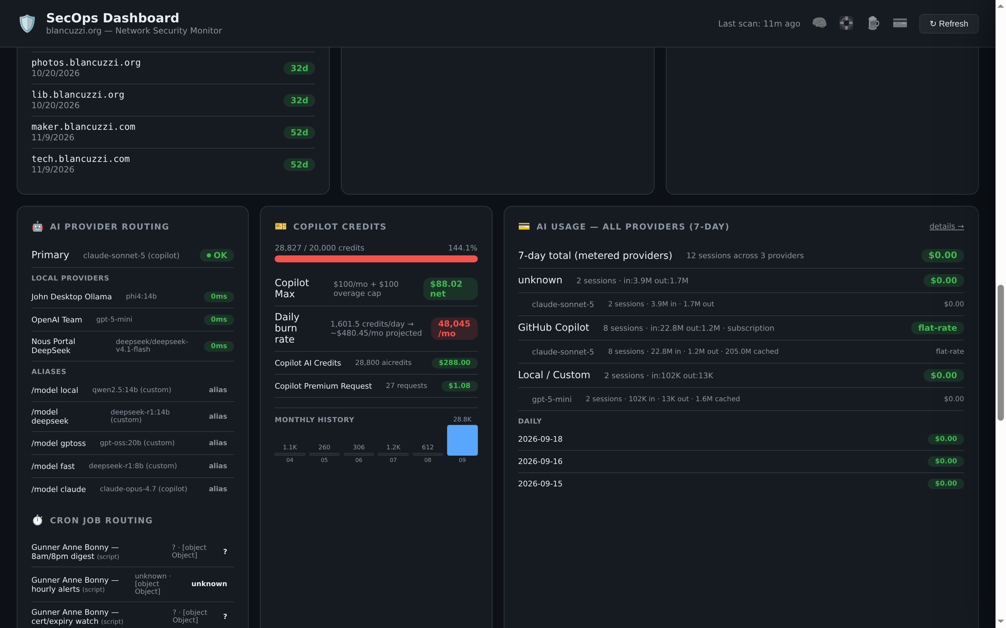Click the 2026-09-18 daily usage row
Viewport: 1006px width, 628px height.
coord(741,439)
